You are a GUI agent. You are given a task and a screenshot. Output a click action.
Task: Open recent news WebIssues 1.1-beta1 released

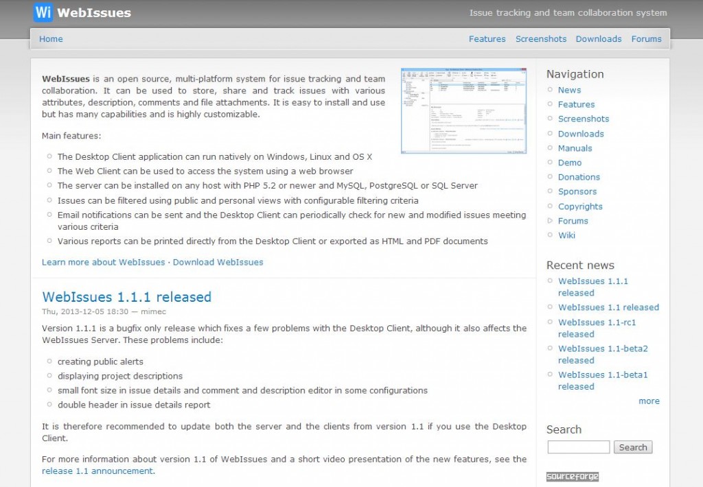coord(603,381)
